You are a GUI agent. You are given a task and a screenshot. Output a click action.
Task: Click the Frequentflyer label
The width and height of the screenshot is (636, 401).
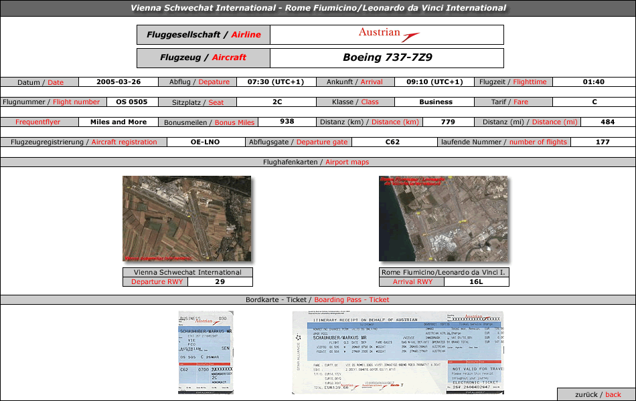pos(39,122)
